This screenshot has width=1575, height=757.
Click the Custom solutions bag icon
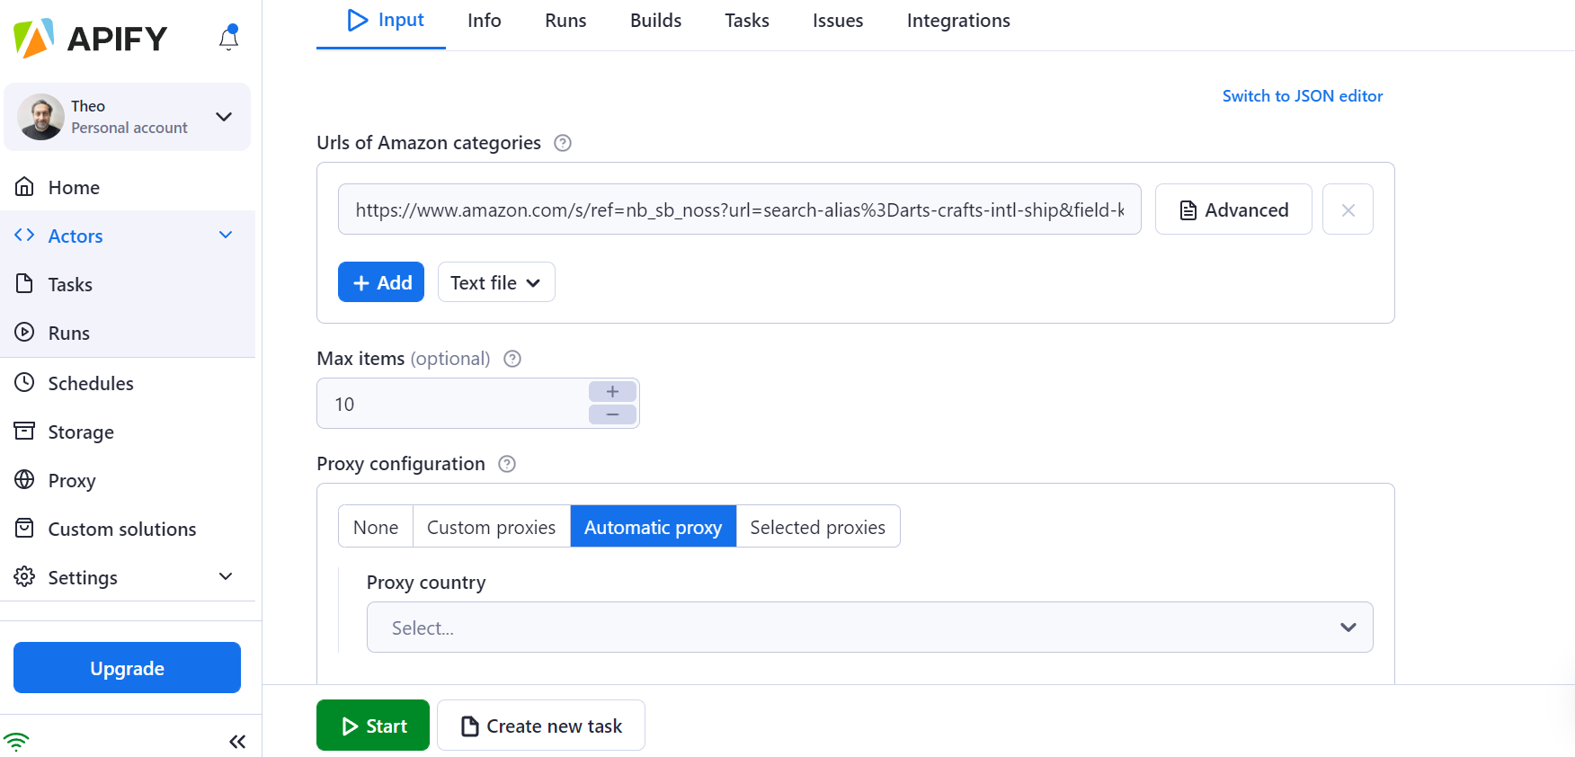pos(25,529)
